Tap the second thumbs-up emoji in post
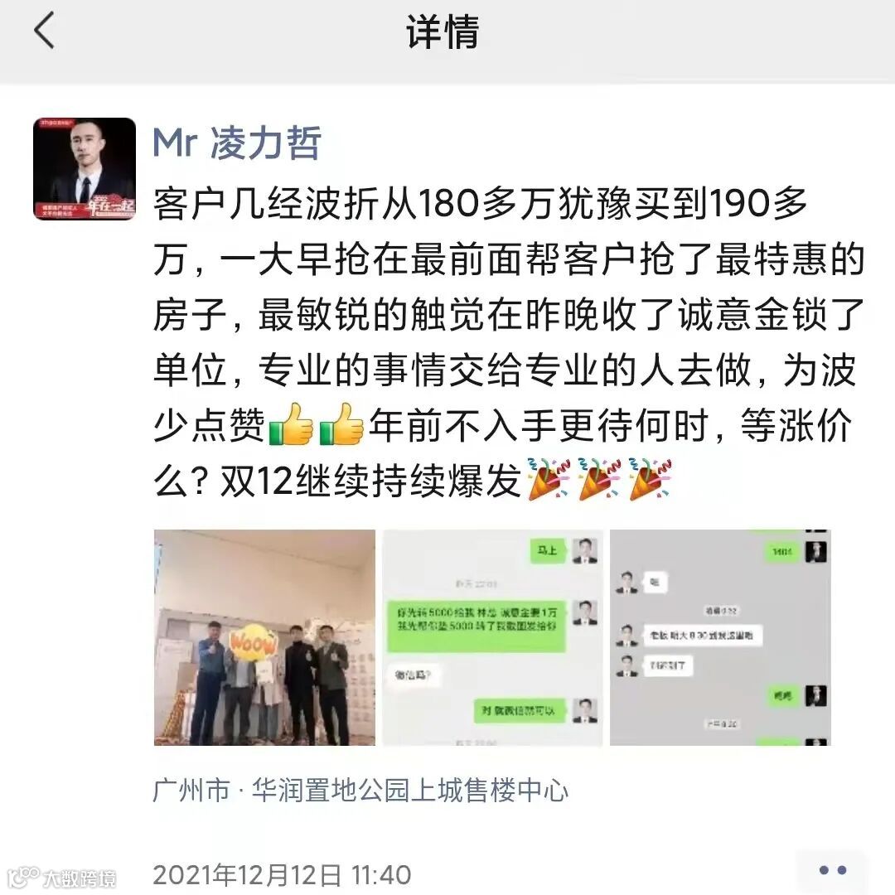 [341, 424]
